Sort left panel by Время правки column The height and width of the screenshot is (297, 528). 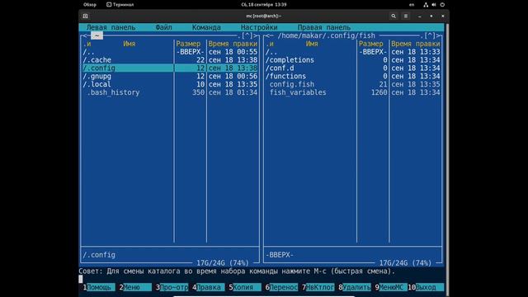pos(233,44)
